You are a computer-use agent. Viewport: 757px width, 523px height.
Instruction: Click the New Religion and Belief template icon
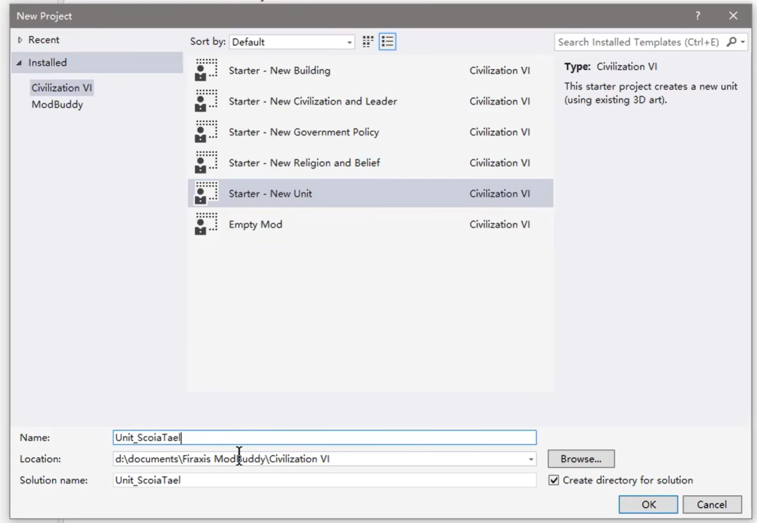pos(206,163)
